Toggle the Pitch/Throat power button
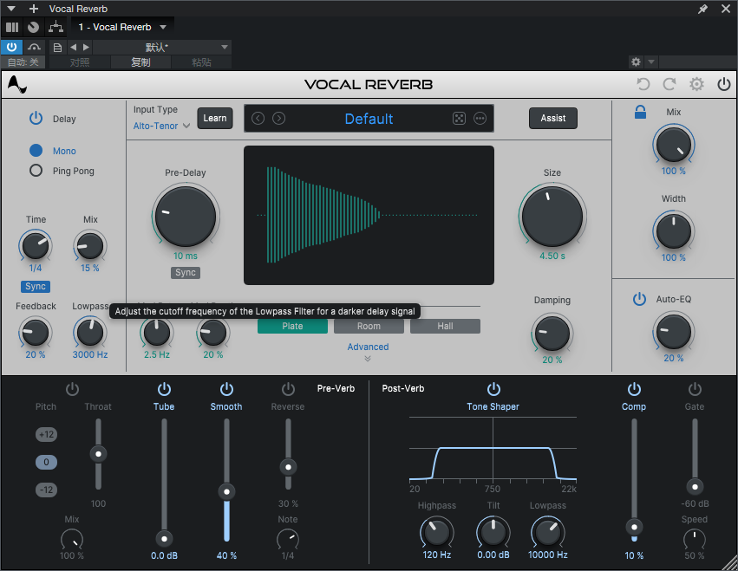This screenshot has width=738, height=571. coord(72,389)
